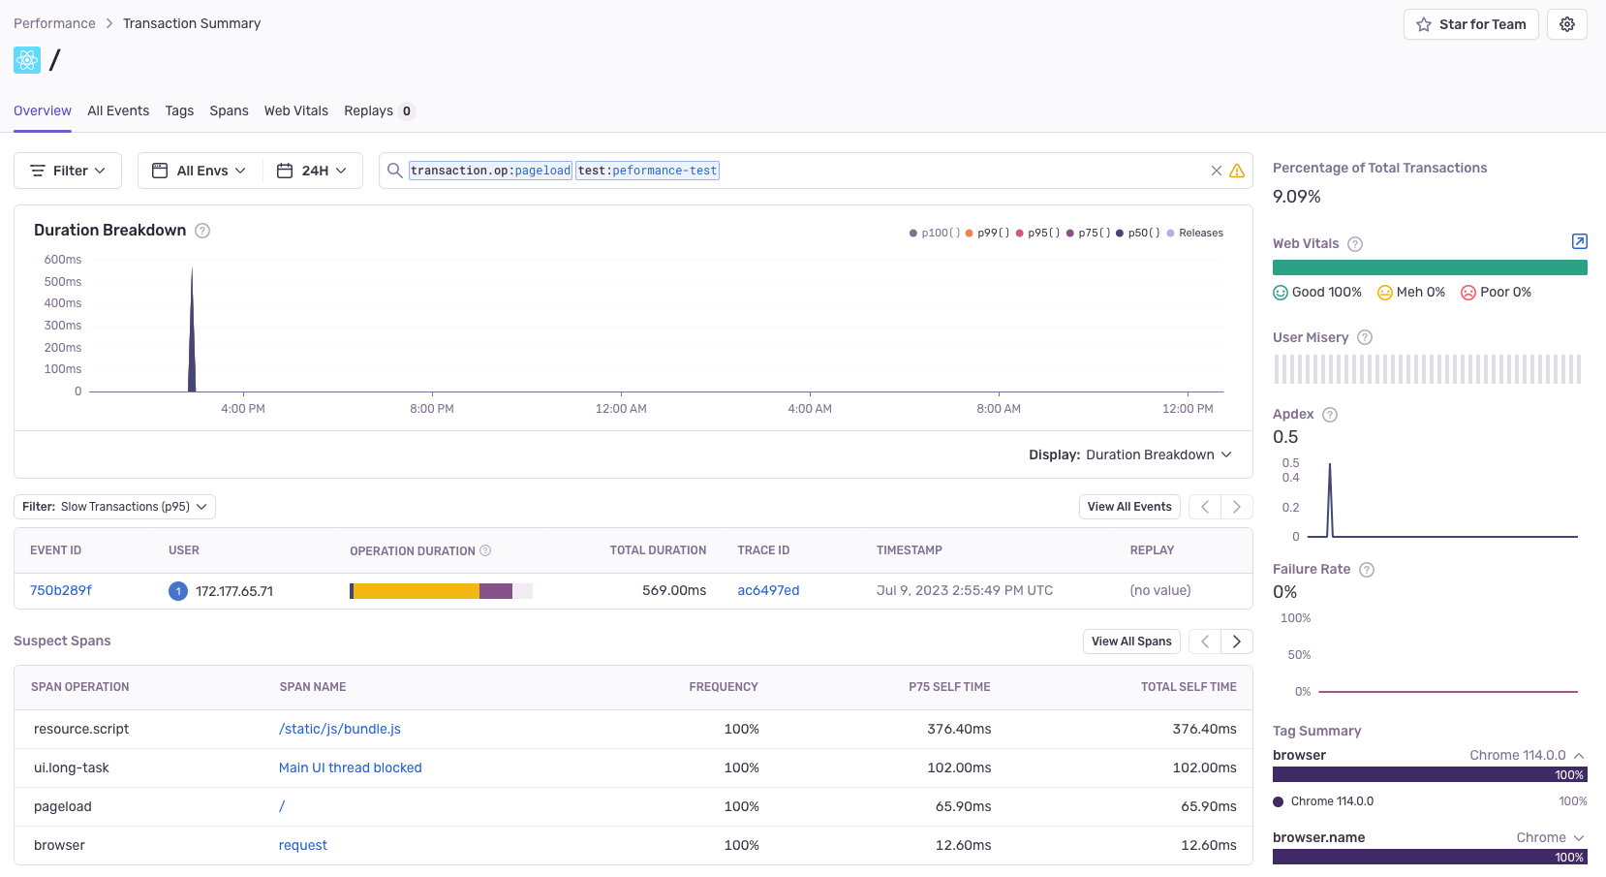Click Operation Duration column help icon
The image size is (1606, 877).
click(485, 550)
